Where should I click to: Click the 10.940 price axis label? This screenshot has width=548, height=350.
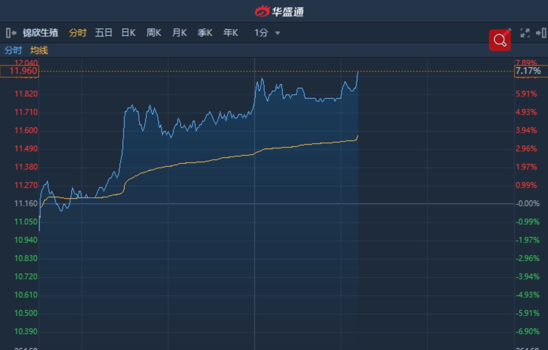click(26, 240)
